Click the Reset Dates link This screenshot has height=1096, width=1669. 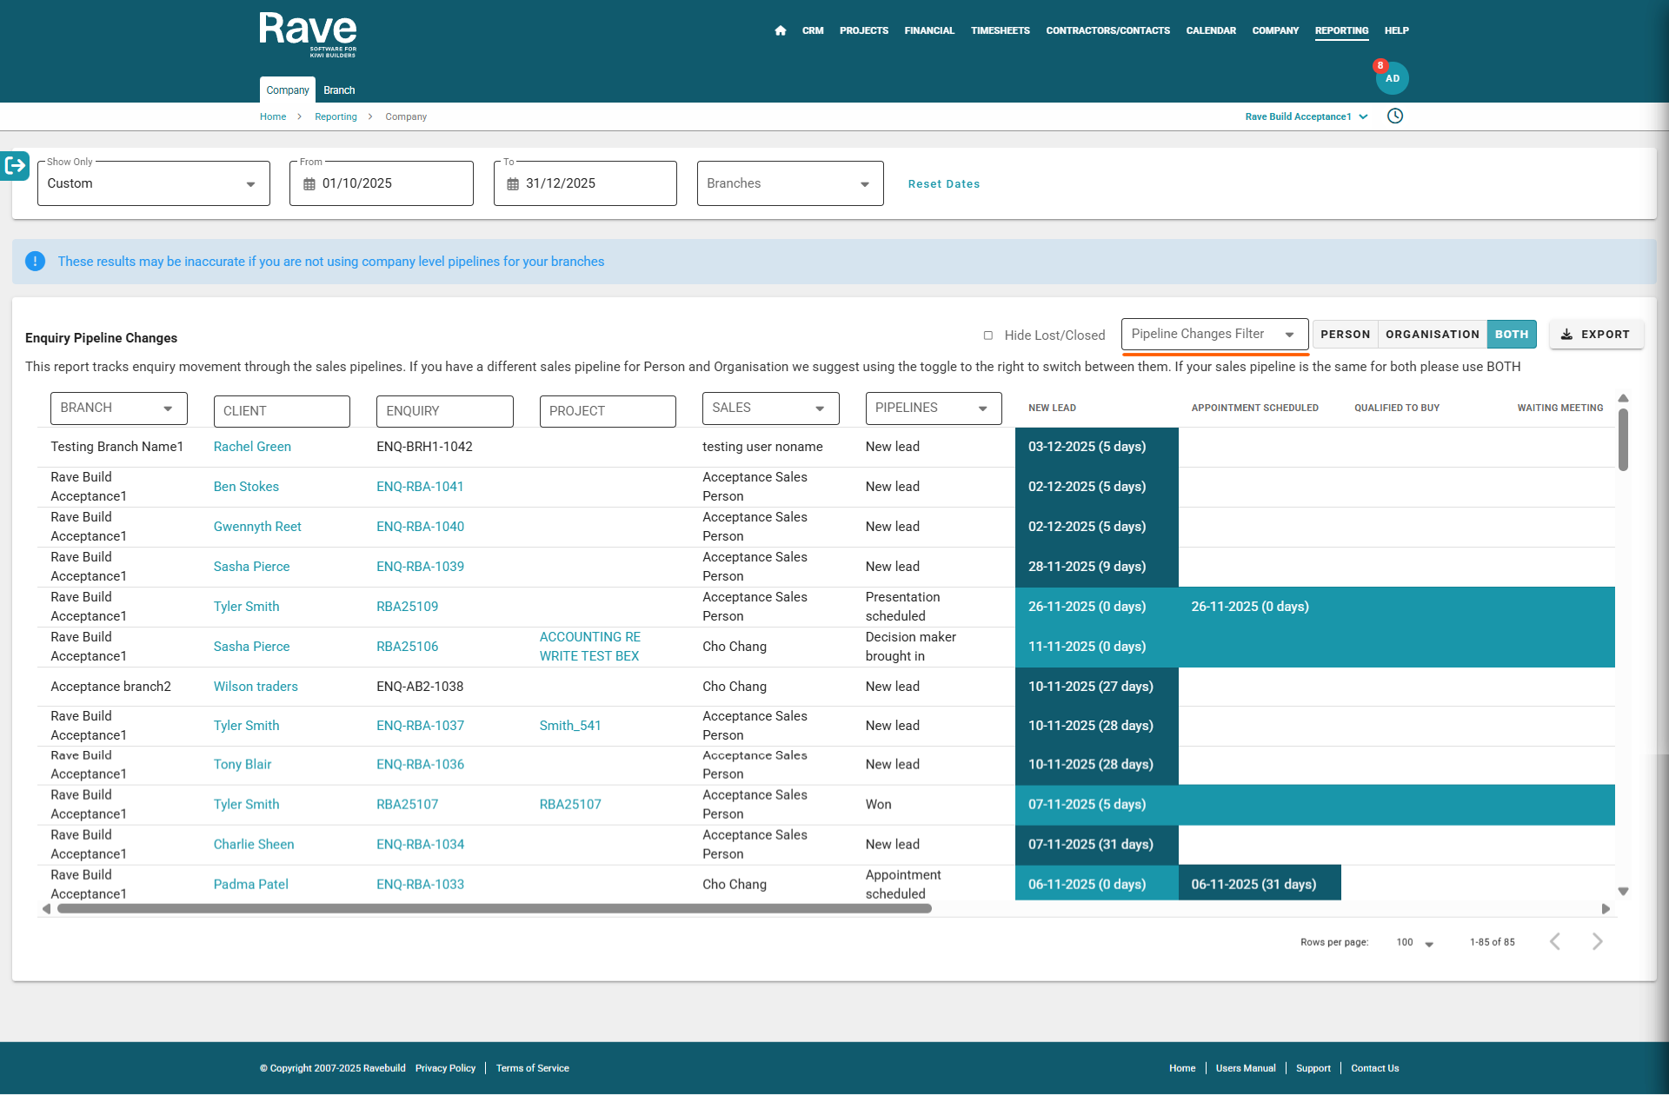pos(943,184)
